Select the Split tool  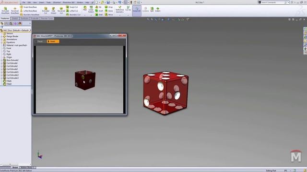pyautogui.click(x=152, y=9)
